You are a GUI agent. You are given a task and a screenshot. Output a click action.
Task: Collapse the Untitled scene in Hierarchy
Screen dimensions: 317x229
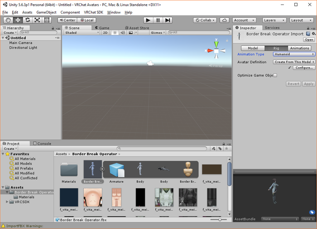tap(3, 38)
